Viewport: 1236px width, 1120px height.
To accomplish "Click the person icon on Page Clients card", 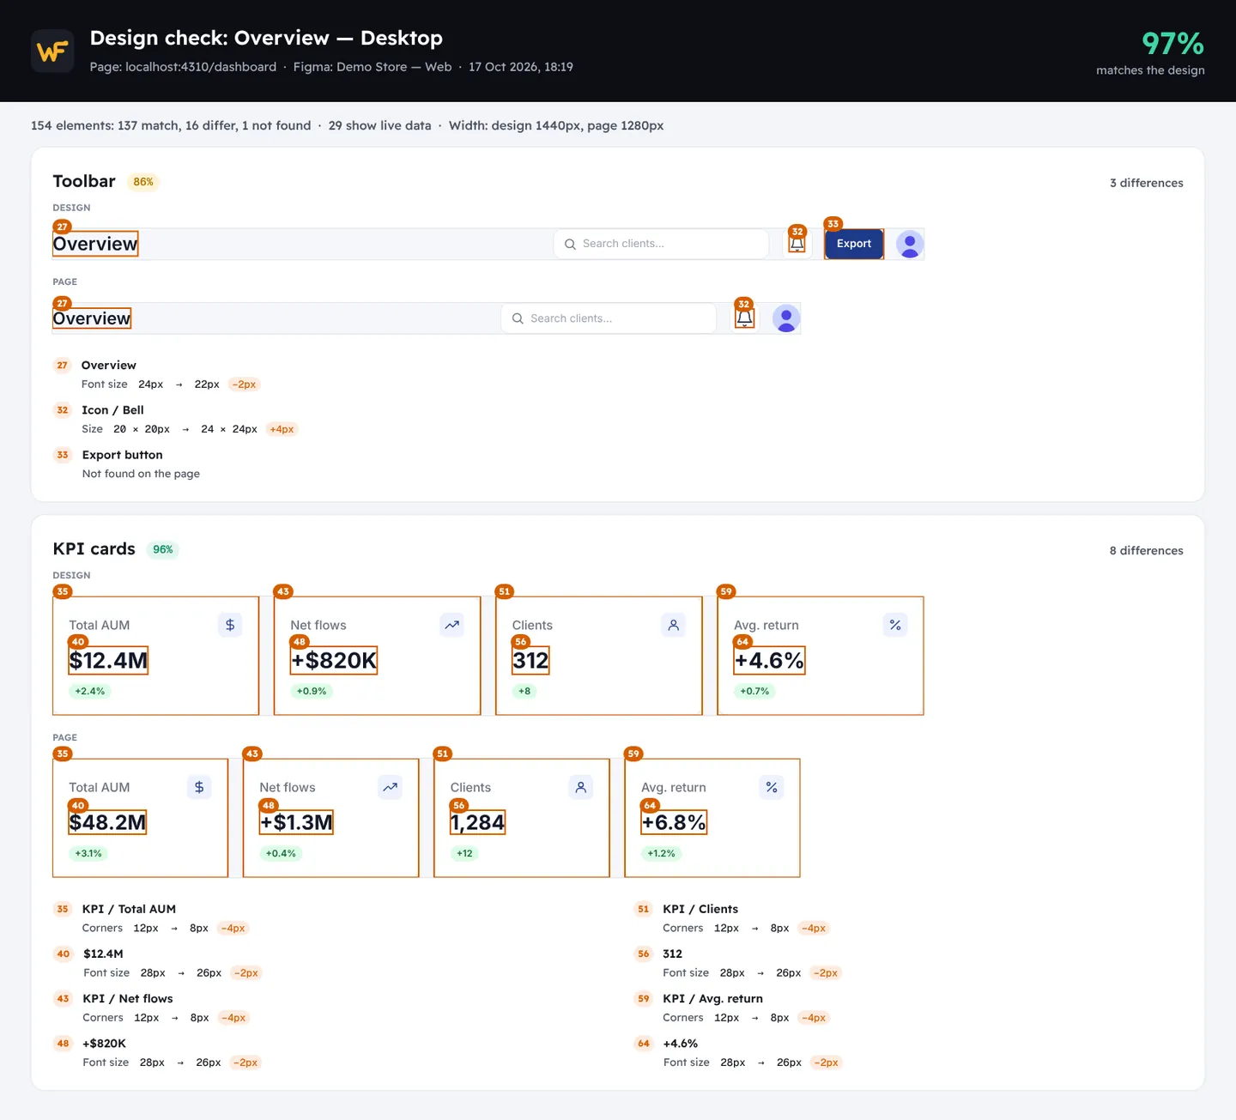I will (581, 787).
